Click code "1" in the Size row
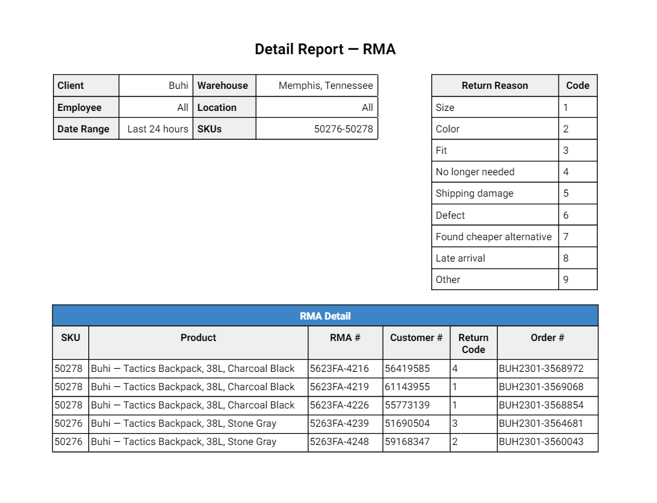The width and height of the screenshot is (657, 503). point(566,108)
